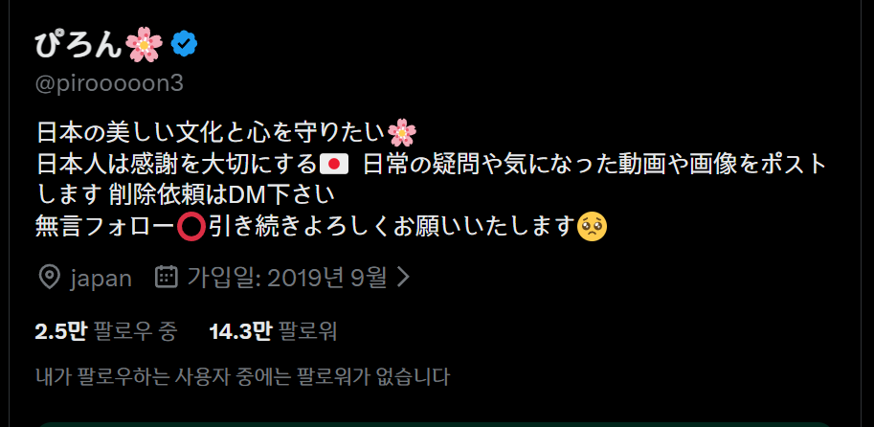Click the pleading face emoji in the bio

tap(593, 228)
